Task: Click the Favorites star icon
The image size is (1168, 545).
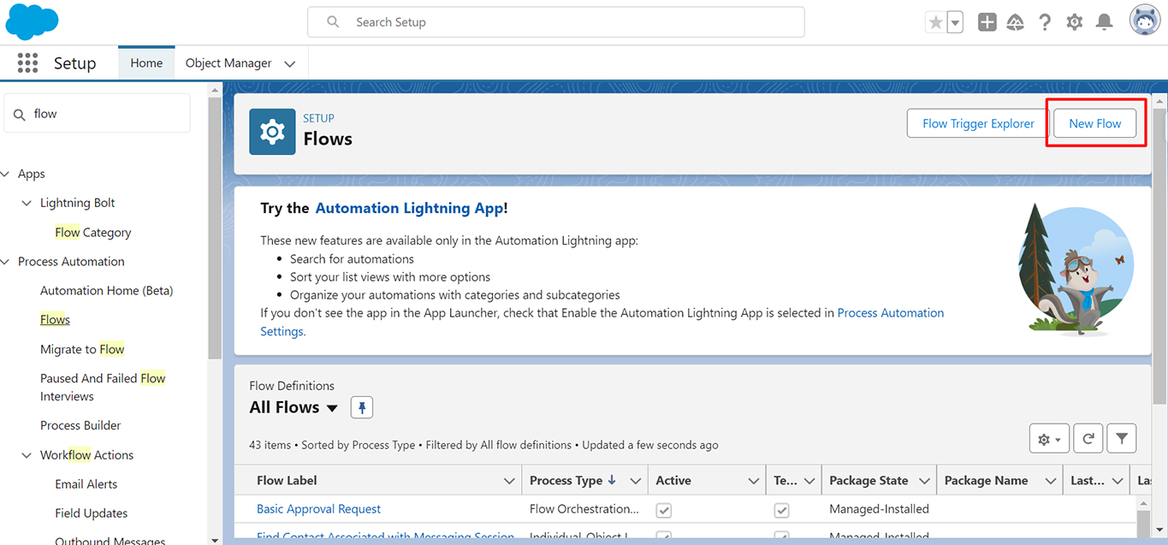Action: (935, 23)
